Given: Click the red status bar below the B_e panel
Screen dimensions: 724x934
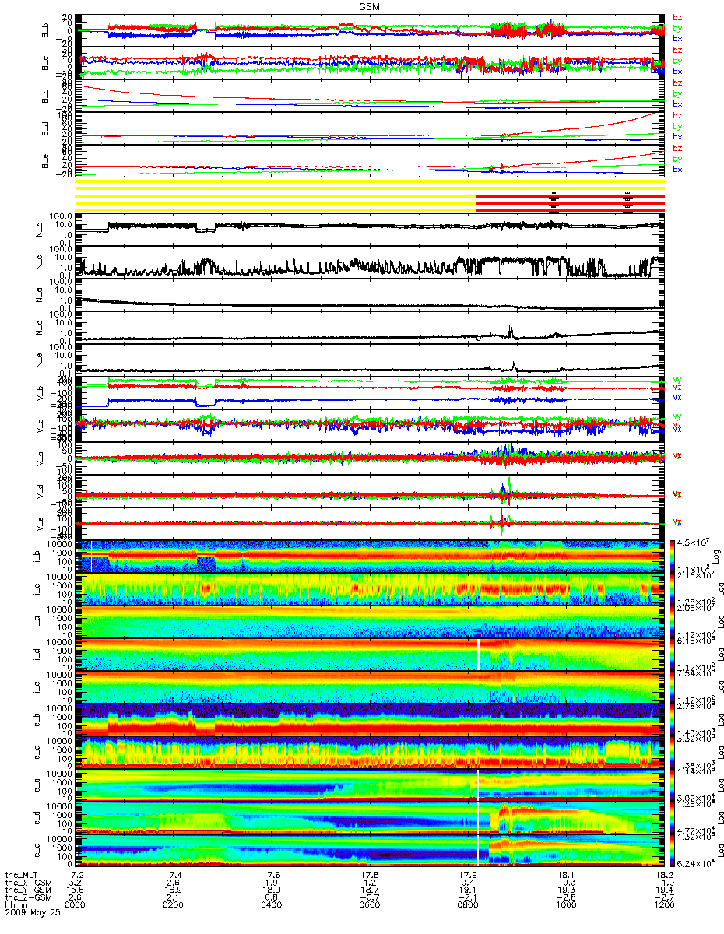Looking at the screenshot, I should [x=569, y=202].
